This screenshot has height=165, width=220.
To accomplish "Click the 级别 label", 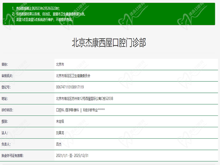I will (x=5, y=121).
